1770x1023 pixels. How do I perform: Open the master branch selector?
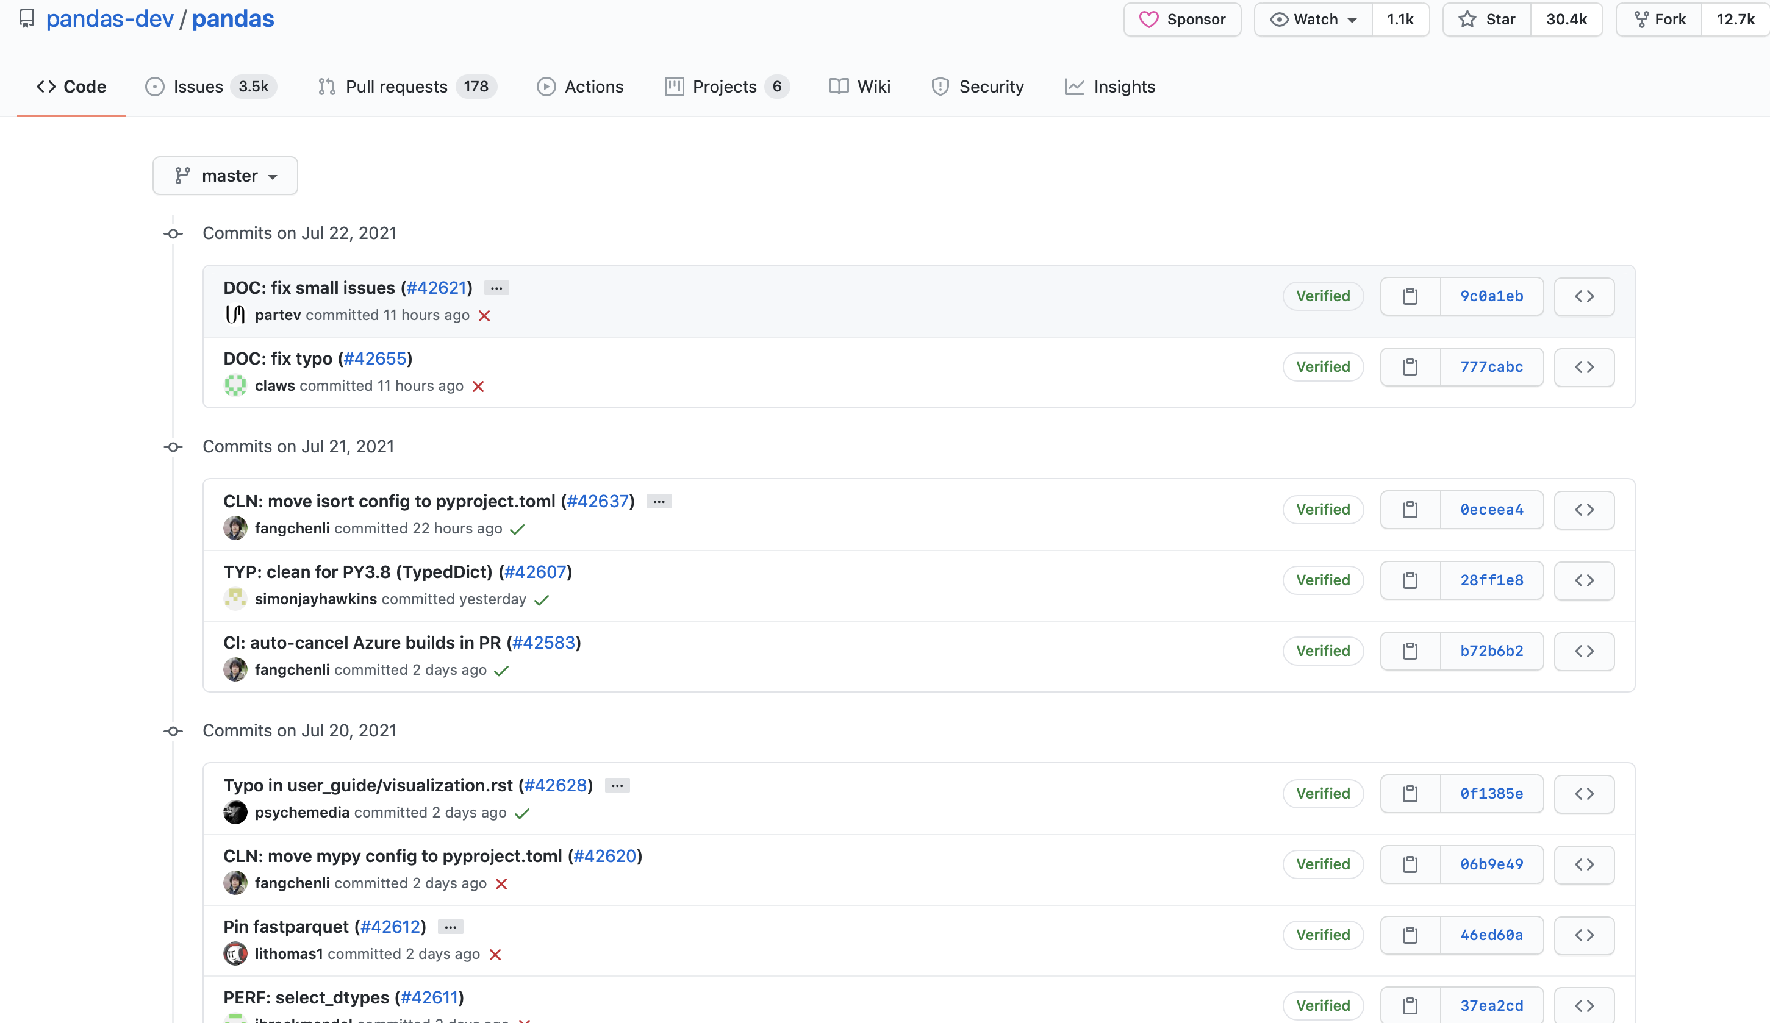click(225, 176)
